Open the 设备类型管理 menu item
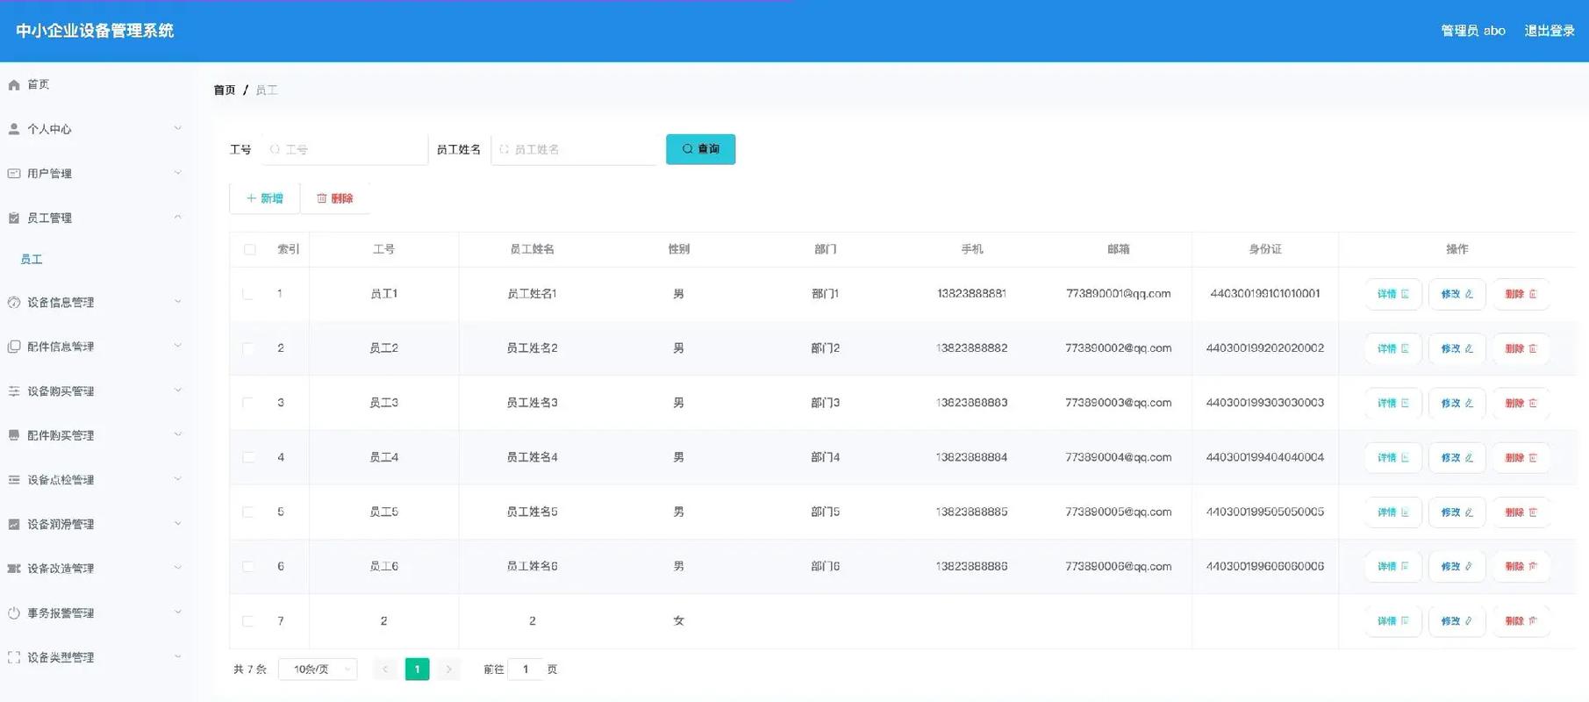Image resolution: width=1589 pixels, height=702 pixels. (98, 657)
